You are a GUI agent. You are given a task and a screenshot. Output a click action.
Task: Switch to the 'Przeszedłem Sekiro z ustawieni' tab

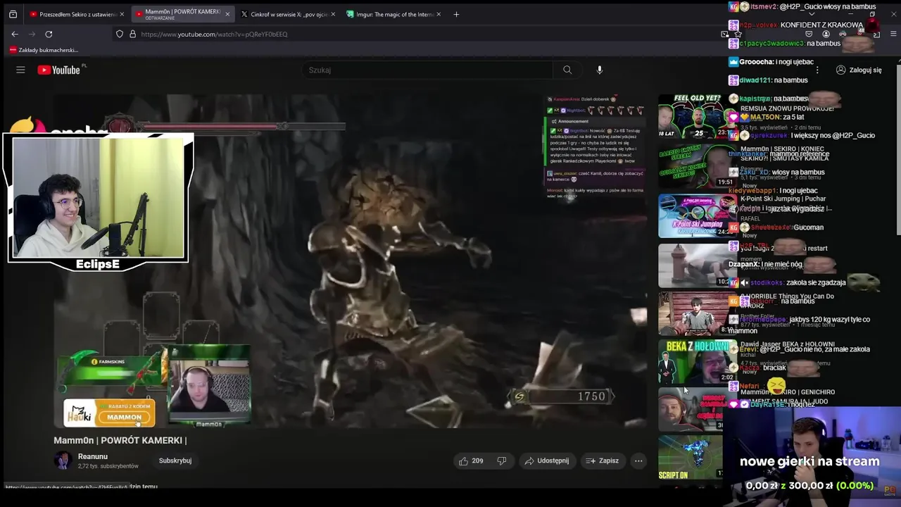tap(76, 14)
